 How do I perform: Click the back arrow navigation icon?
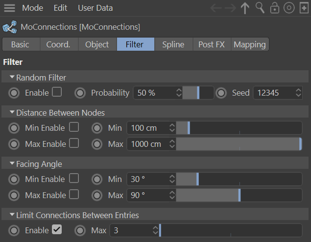216,8
